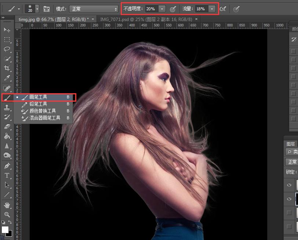Select the Hand tool
The height and width of the screenshot is (240, 298).
(x=7, y=205)
